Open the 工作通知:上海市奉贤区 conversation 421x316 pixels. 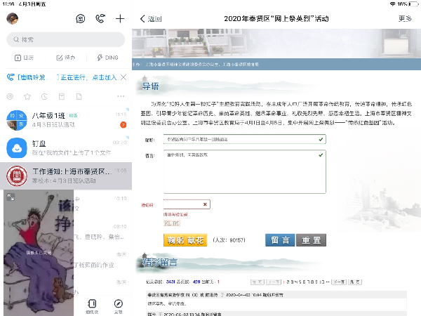(66, 176)
